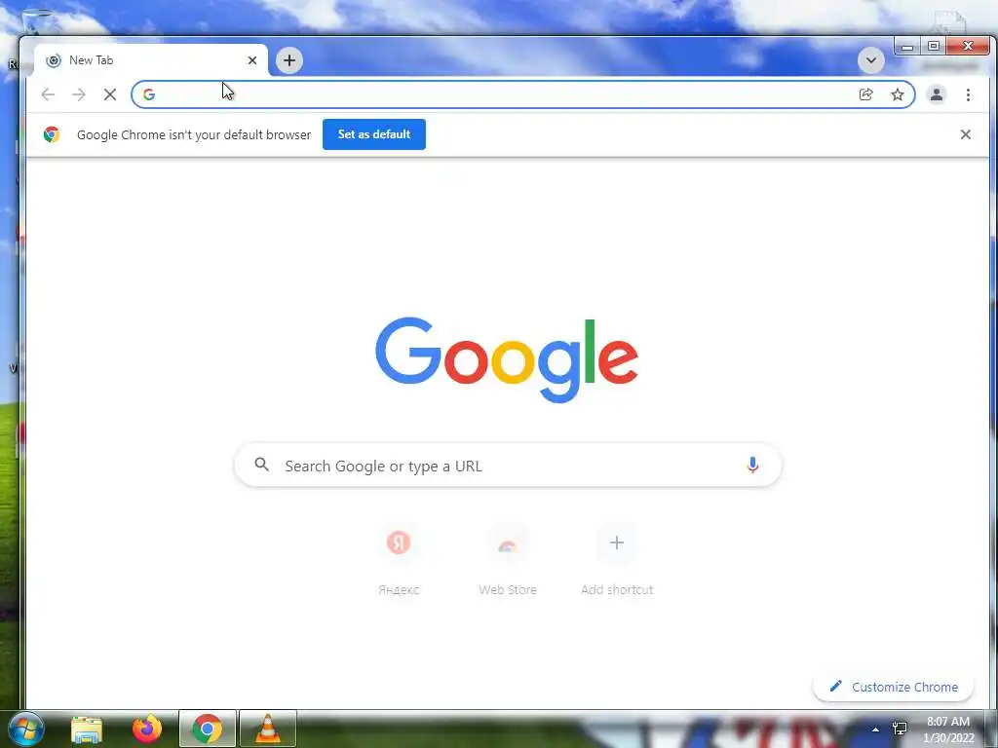
Task: Click the network tray icon
Action: tap(900, 729)
